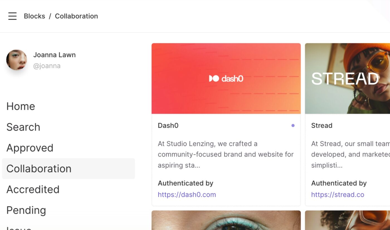The height and width of the screenshot is (230, 390).
Task: Open Joanna Lawn's profile avatar
Action: pos(17,60)
